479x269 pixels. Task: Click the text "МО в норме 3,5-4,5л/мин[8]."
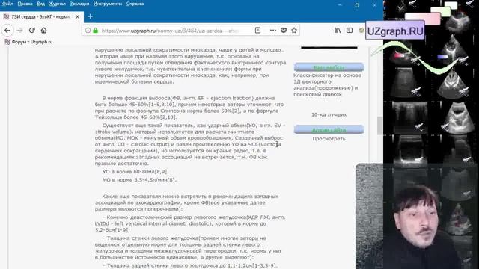click(x=139, y=180)
